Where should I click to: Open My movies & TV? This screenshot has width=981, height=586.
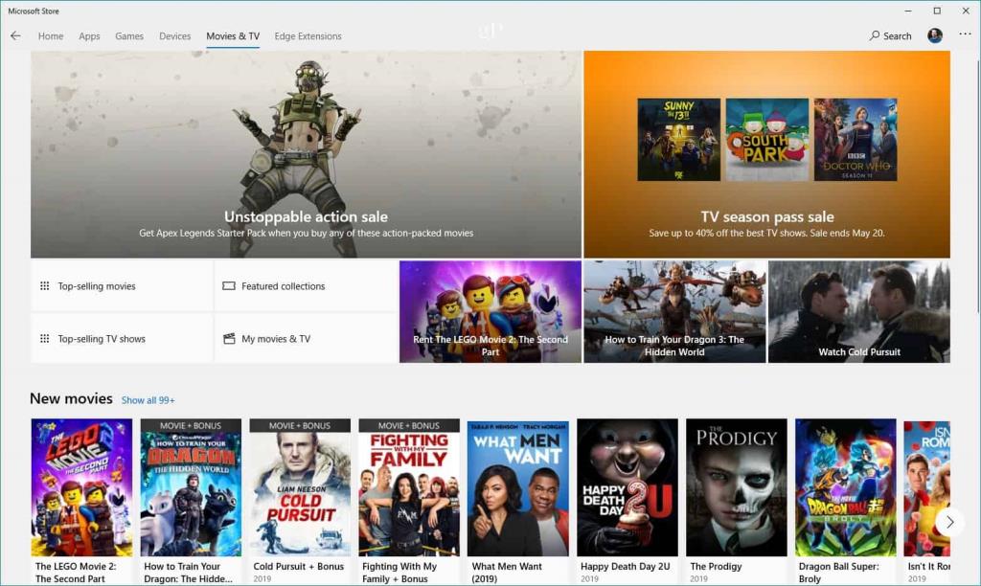tap(306, 338)
